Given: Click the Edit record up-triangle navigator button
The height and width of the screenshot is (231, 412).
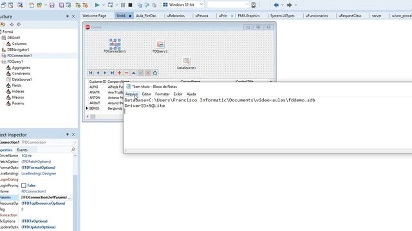Looking at the screenshot, I should pos(133,73).
